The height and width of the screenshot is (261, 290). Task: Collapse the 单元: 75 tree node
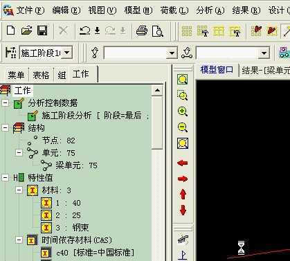19,152
